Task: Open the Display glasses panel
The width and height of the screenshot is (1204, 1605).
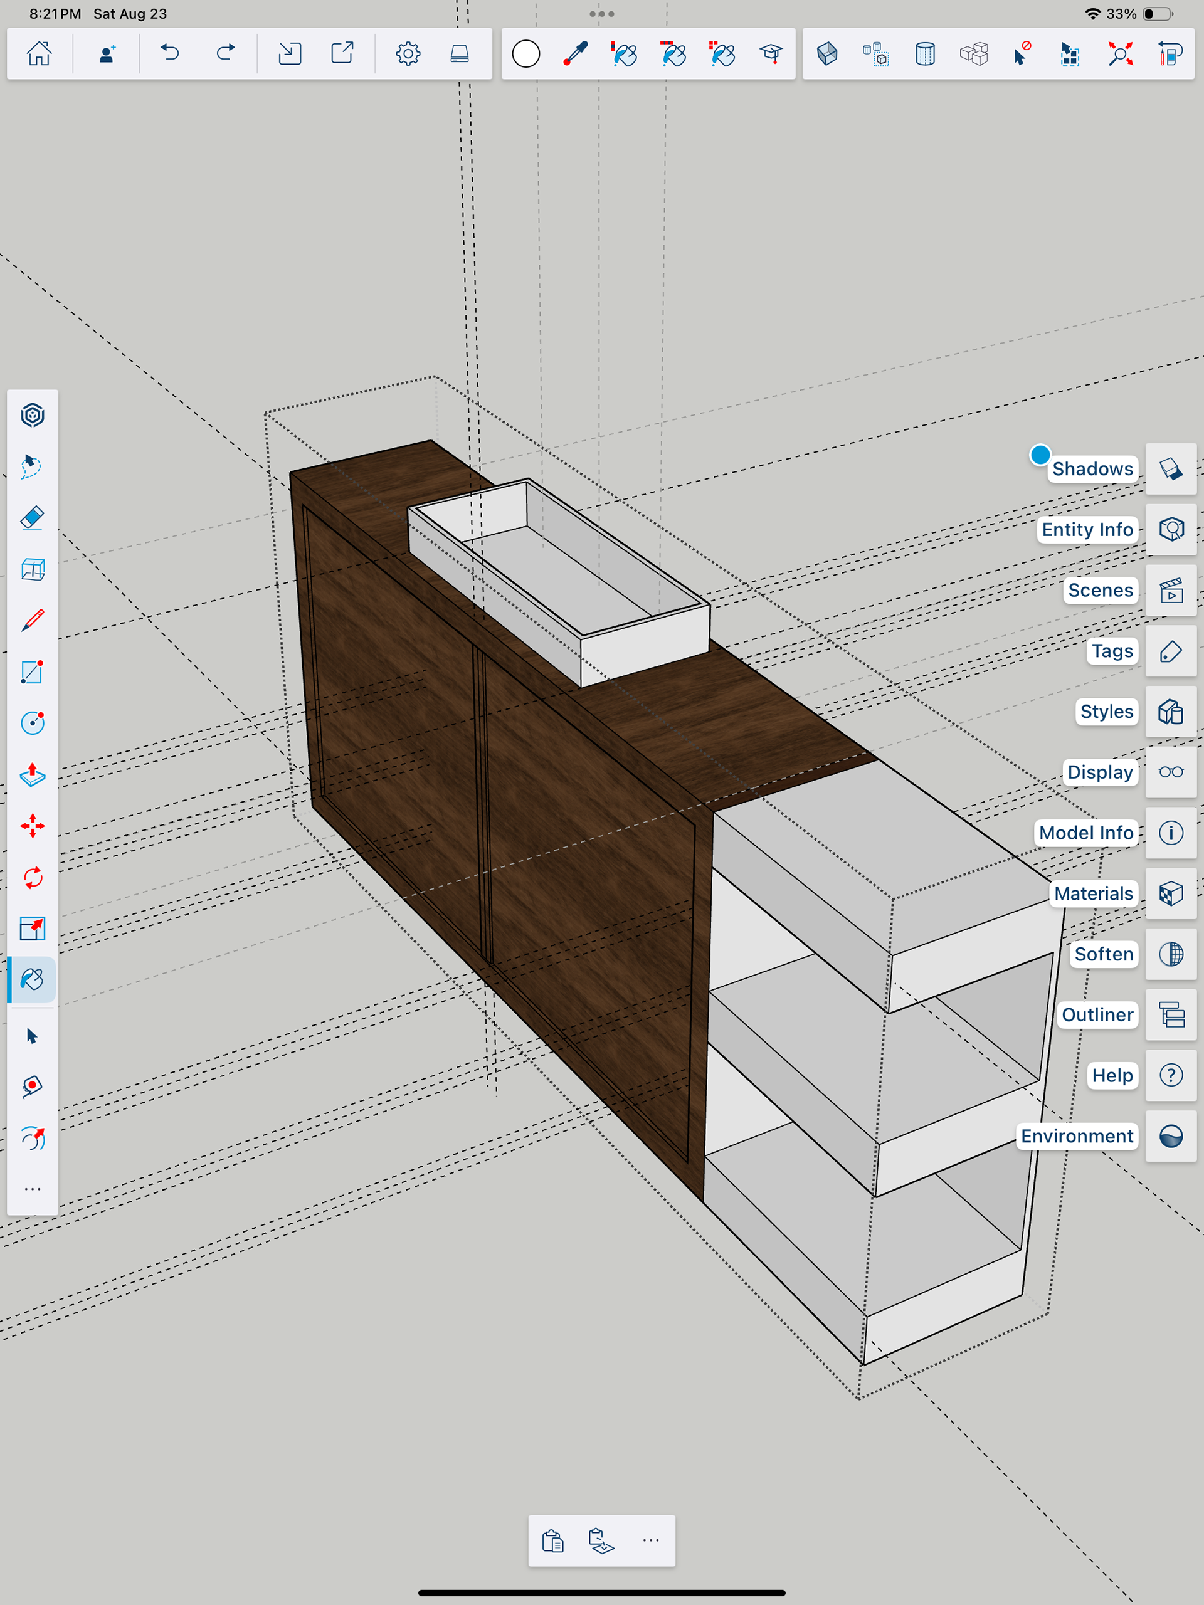Action: tap(1171, 772)
